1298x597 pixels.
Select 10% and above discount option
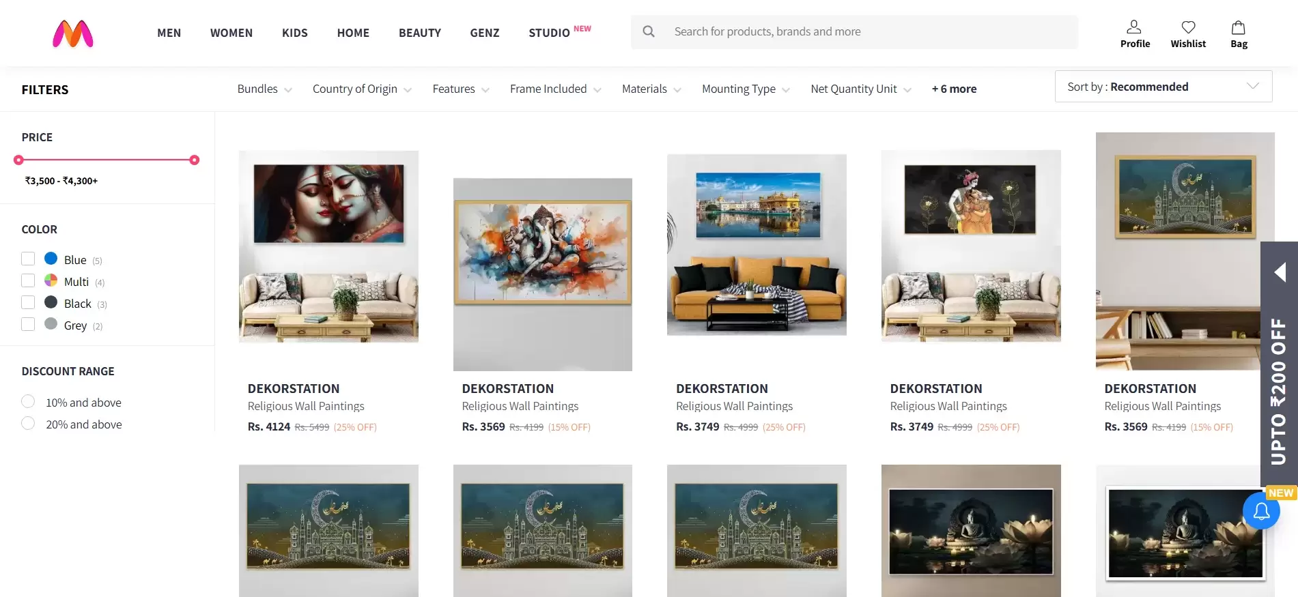pyautogui.click(x=28, y=401)
